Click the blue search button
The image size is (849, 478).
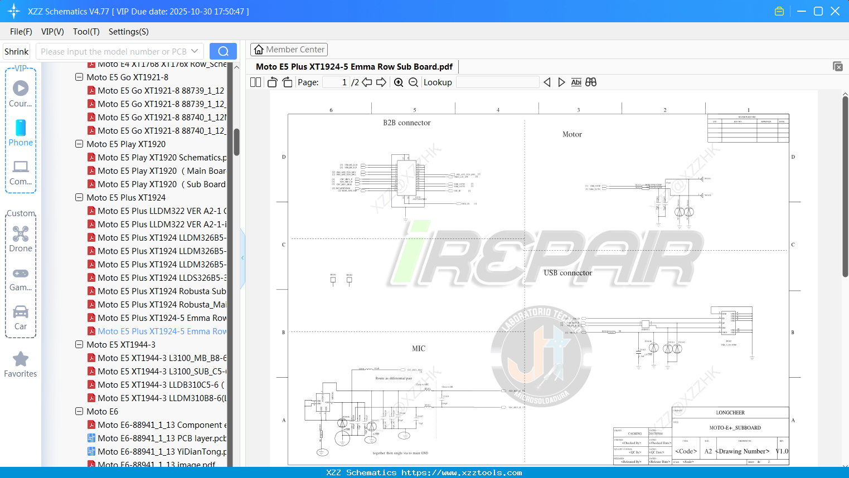[x=223, y=51]
